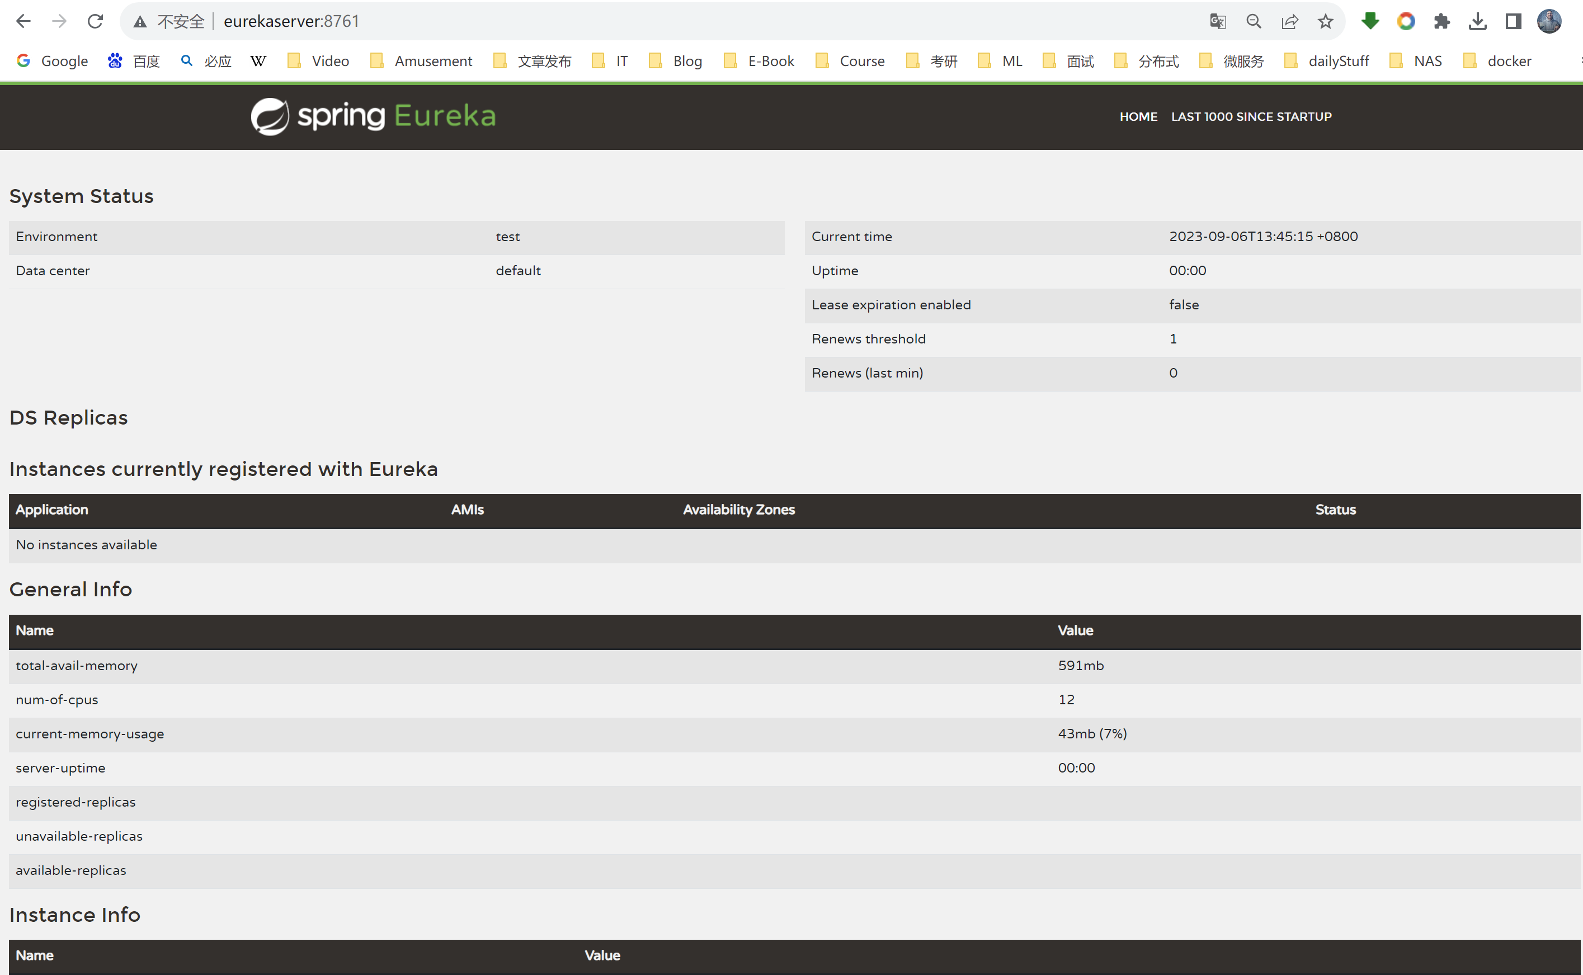The height and width of the screenshot is (975, 1583).
Task: Open the NAS bookmark folder
Action: [1416, 60]
